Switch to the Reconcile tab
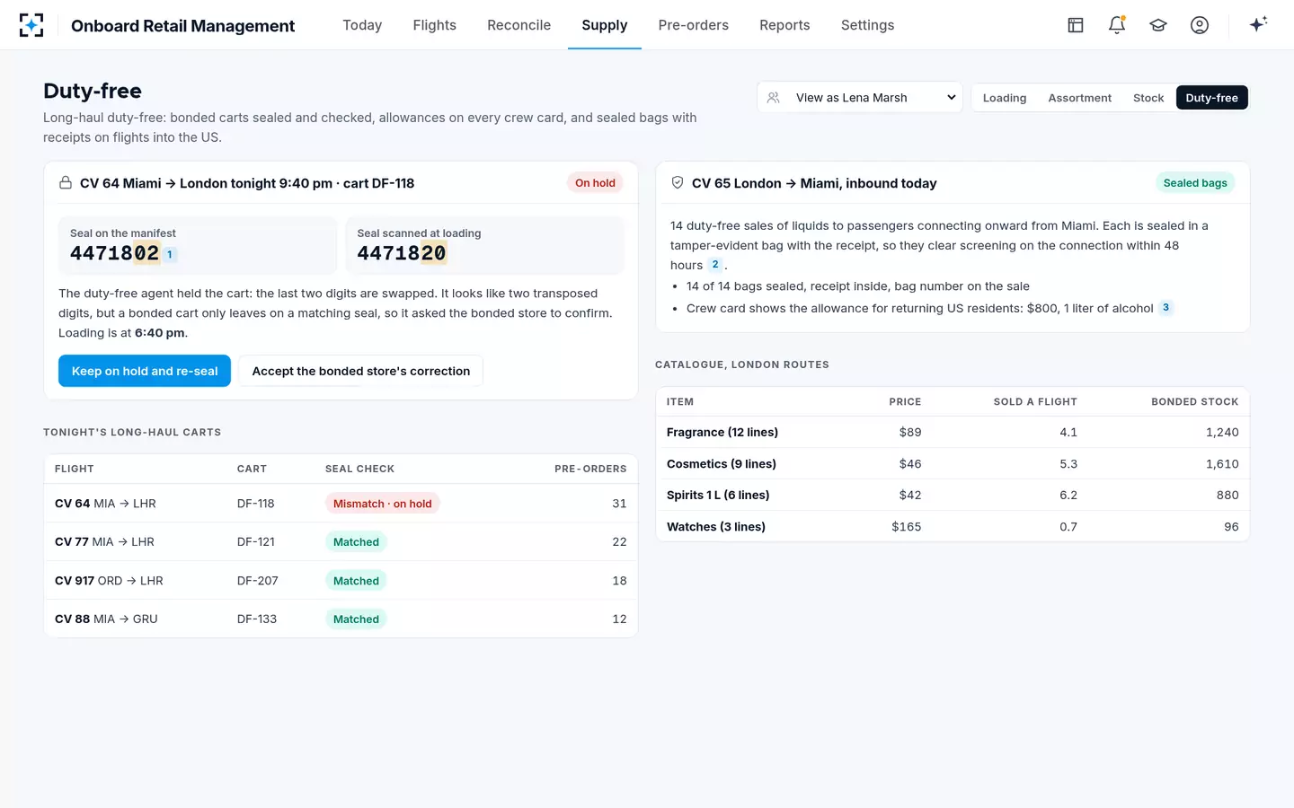Screen dimensions: 1294x808 coord(518,25)
